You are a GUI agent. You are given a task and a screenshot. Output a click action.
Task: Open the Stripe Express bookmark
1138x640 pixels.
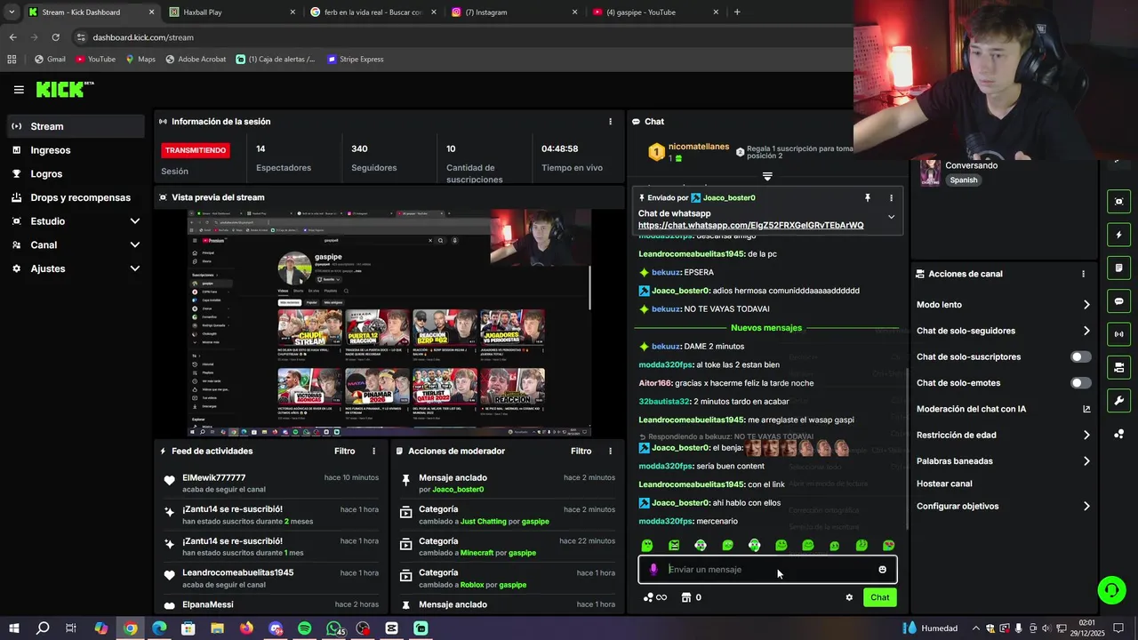click(356, 60)
